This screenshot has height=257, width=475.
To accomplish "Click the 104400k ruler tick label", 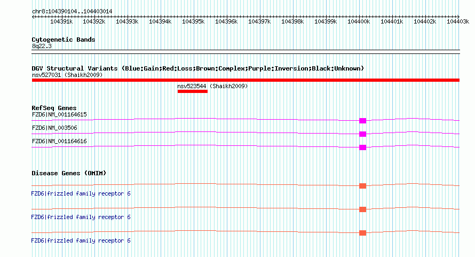I will pyautogui.click(x=359, y=21).
